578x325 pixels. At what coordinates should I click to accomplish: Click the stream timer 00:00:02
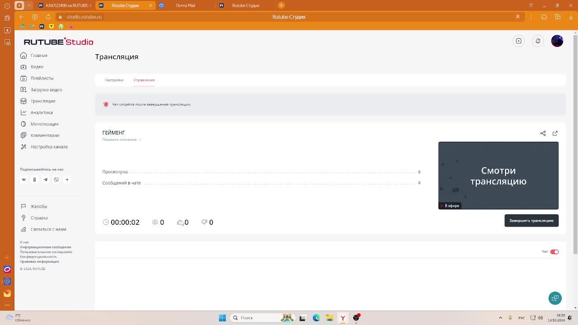pyautogui.click(x=121, y=222)
